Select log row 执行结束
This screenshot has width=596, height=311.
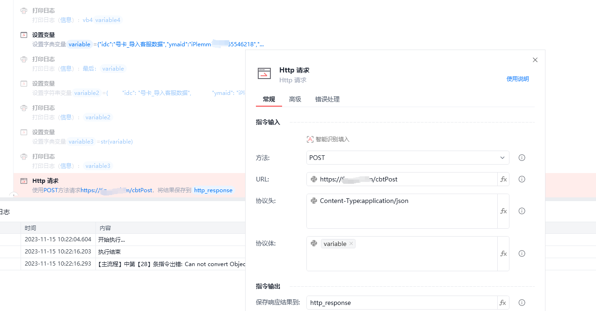pyautogui.click(x=123, y=252)
